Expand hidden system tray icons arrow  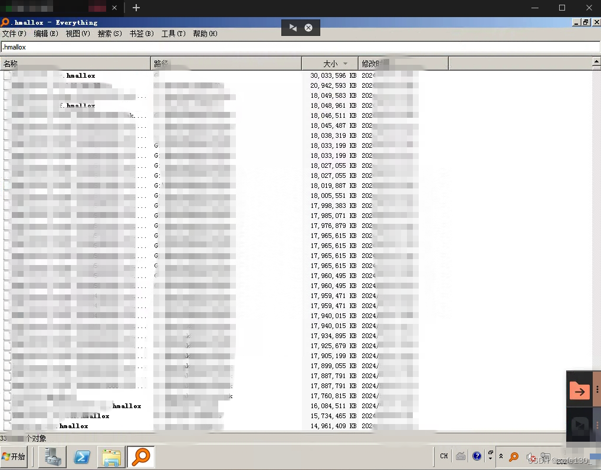pyautogui.click(x=501, y=456)
